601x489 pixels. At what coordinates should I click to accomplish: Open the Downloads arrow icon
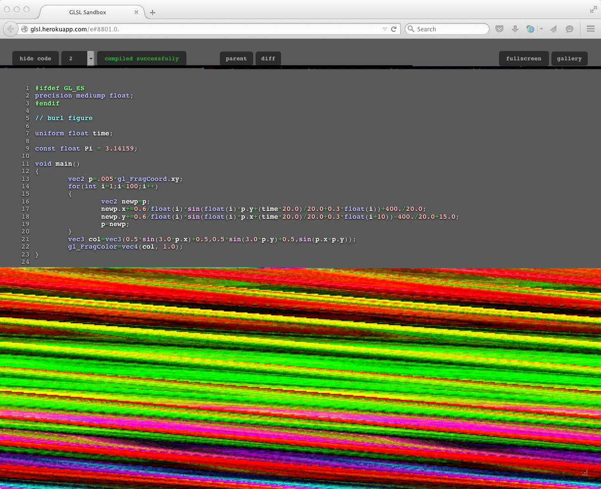click(x=515, y=29)
